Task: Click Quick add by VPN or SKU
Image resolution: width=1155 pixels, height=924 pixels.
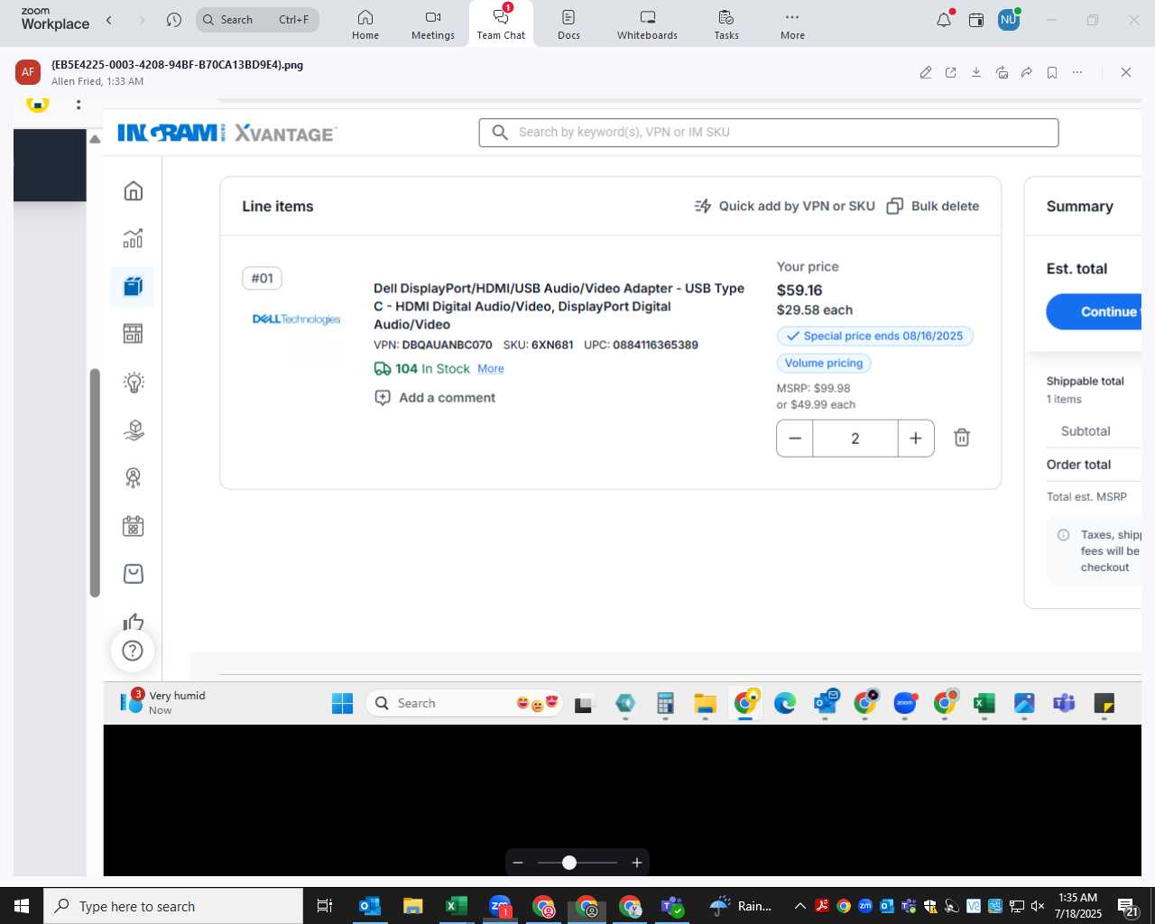Action: [784, 206]
